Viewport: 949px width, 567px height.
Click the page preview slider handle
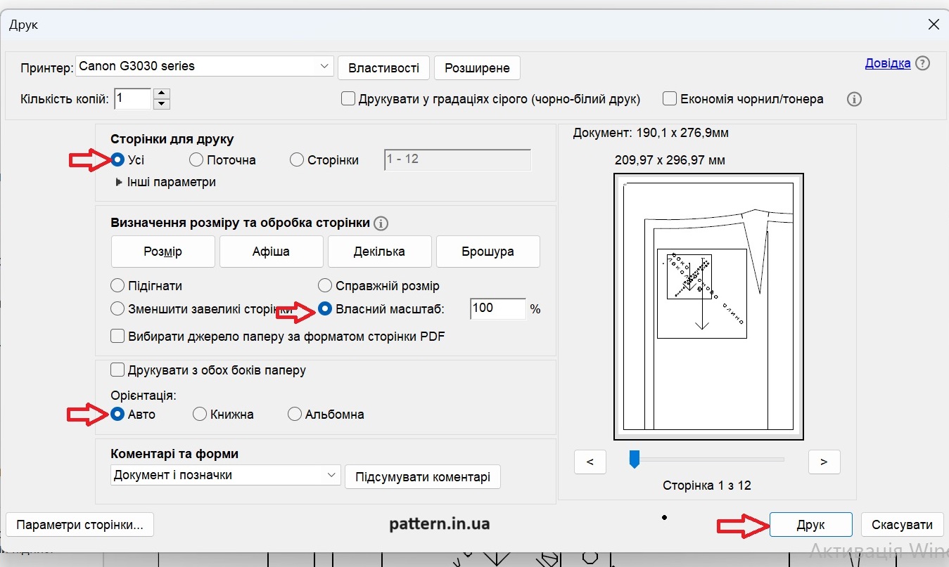(x=634, y=460)
